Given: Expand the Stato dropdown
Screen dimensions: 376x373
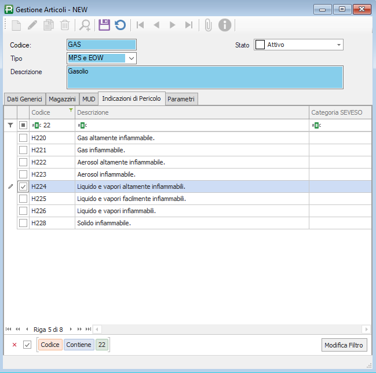Looking at the screenshot, I should coord(338,45).
